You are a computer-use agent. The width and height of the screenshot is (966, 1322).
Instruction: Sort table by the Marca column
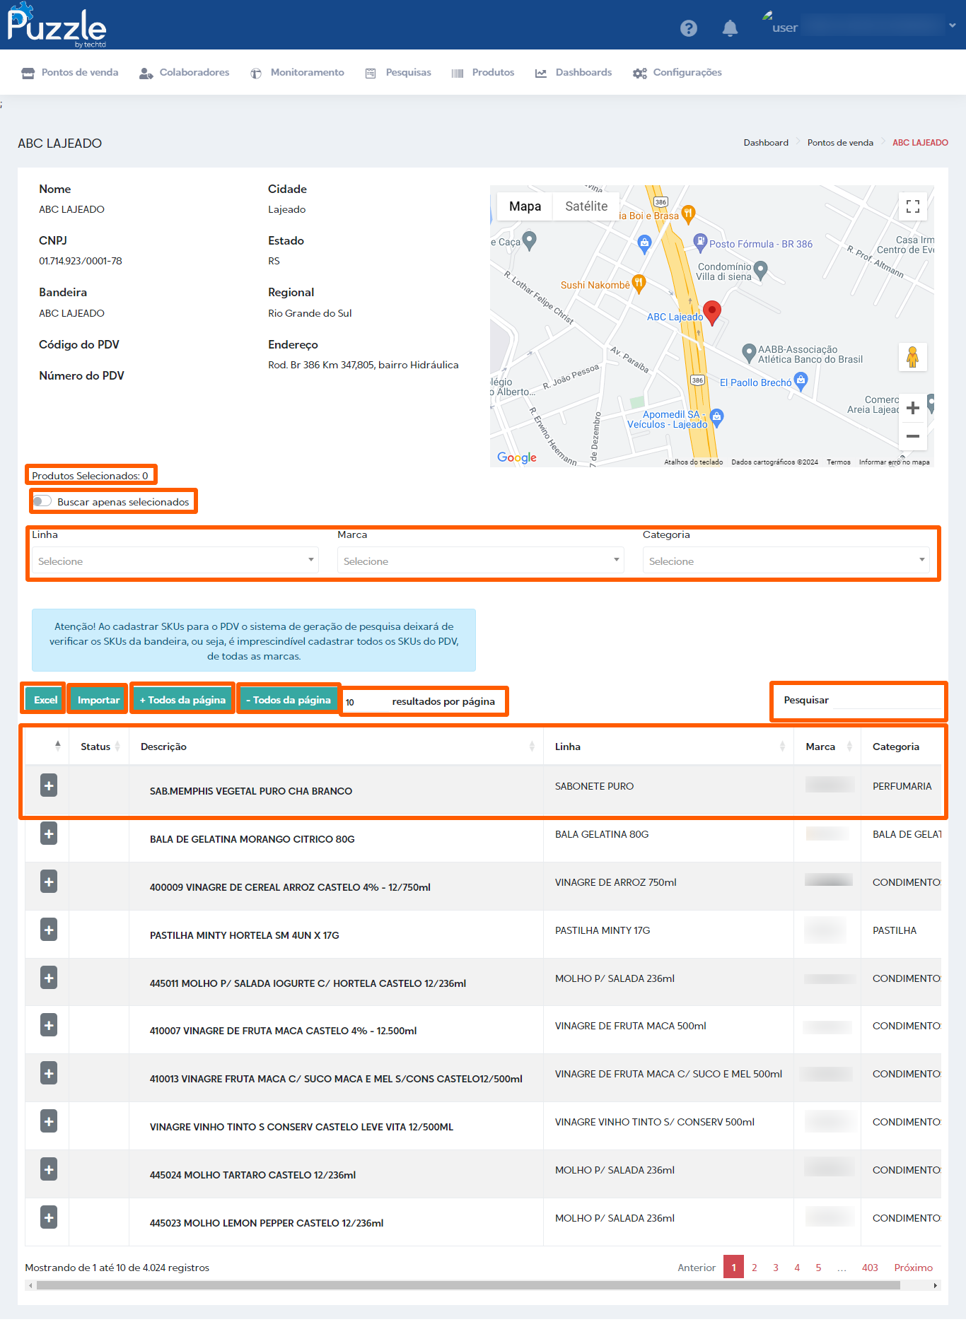pyautogui.click(x=827, y=747)
